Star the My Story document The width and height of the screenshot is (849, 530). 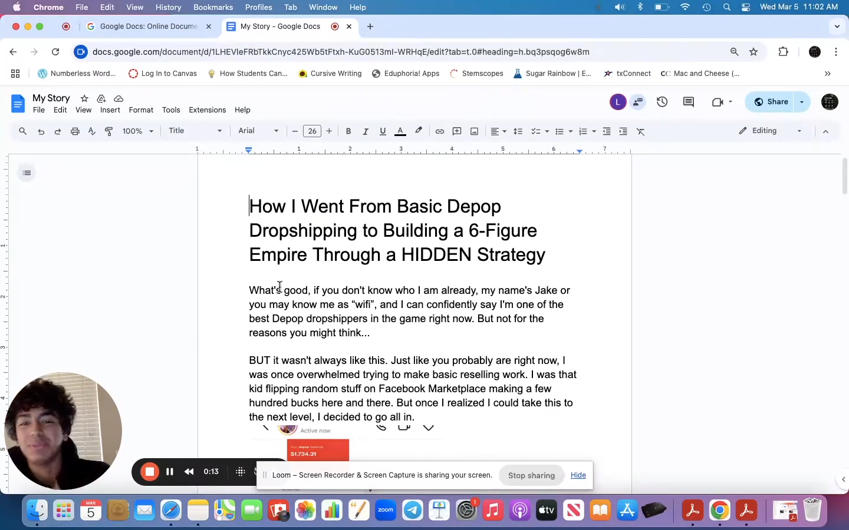pos(84,98)
